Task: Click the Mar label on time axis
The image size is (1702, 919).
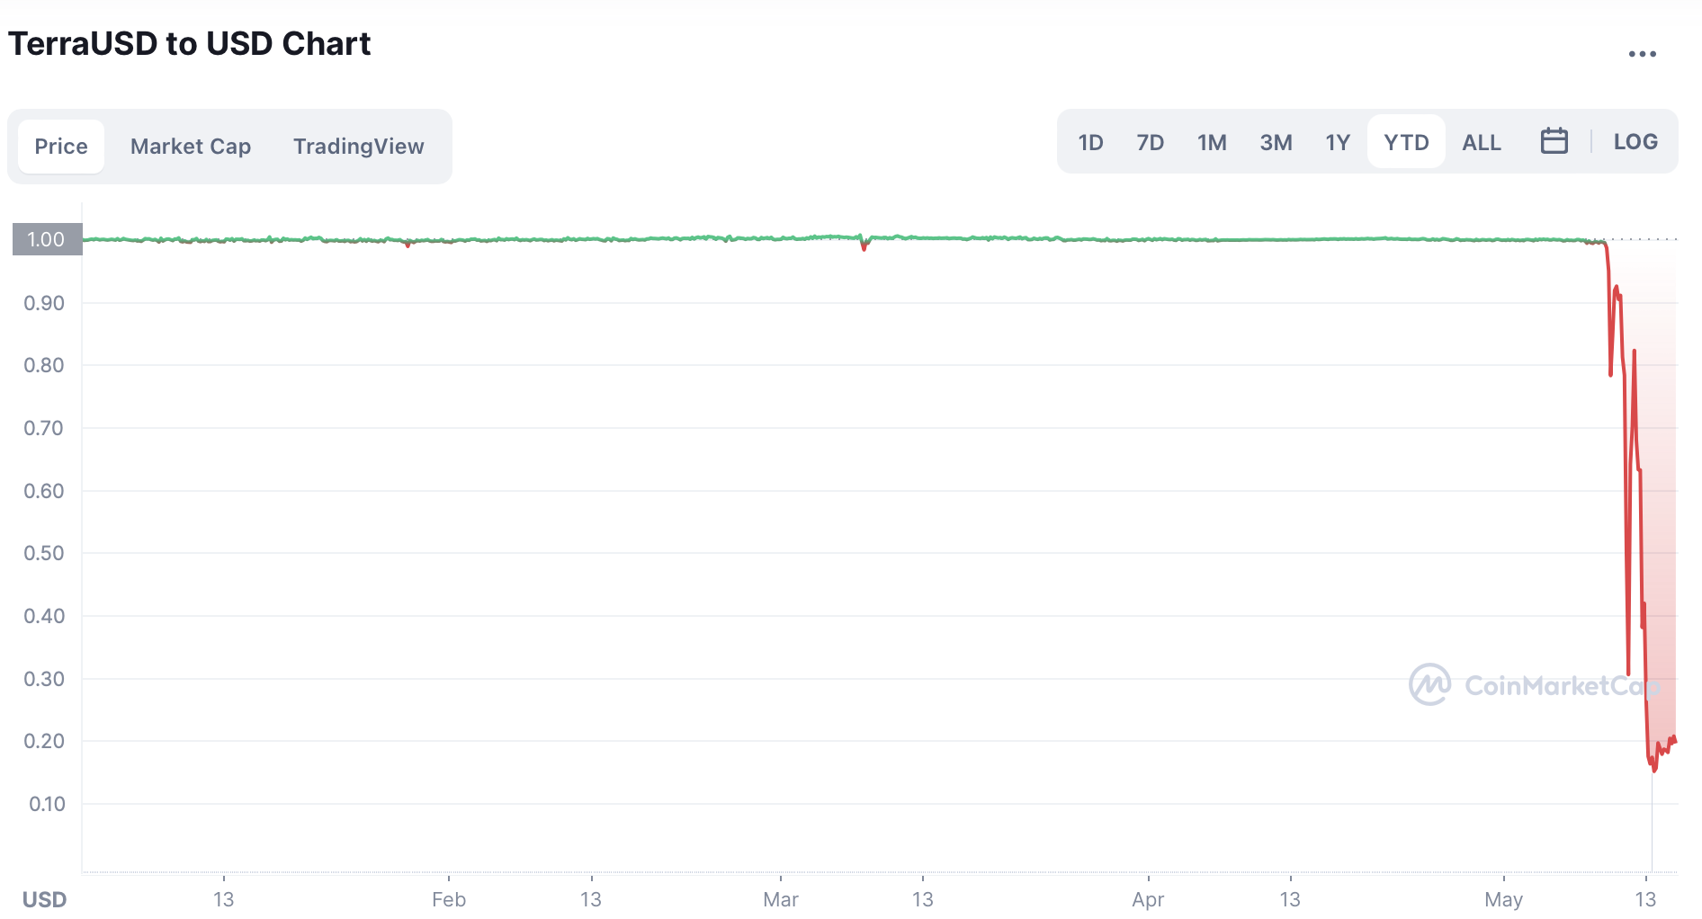Action: click(780, 899)
